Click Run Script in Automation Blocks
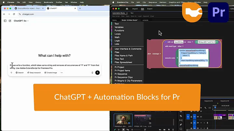The image size is (234, 131). (116, 16)
